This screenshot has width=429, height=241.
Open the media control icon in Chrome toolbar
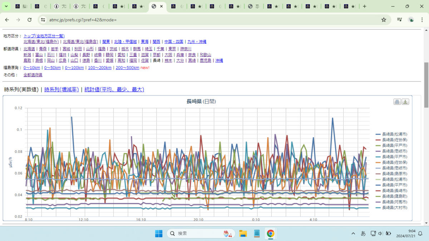pyautogui.click(x=400, y=20)
